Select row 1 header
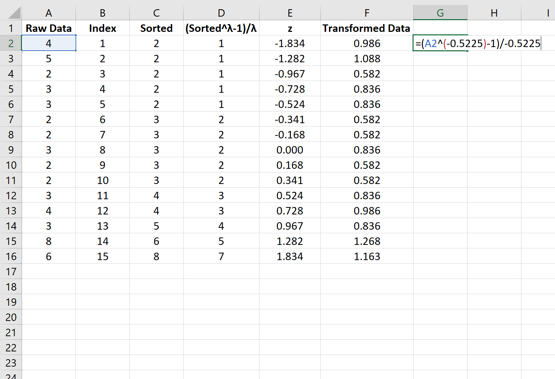555x379 pixels. coord(11,28)
